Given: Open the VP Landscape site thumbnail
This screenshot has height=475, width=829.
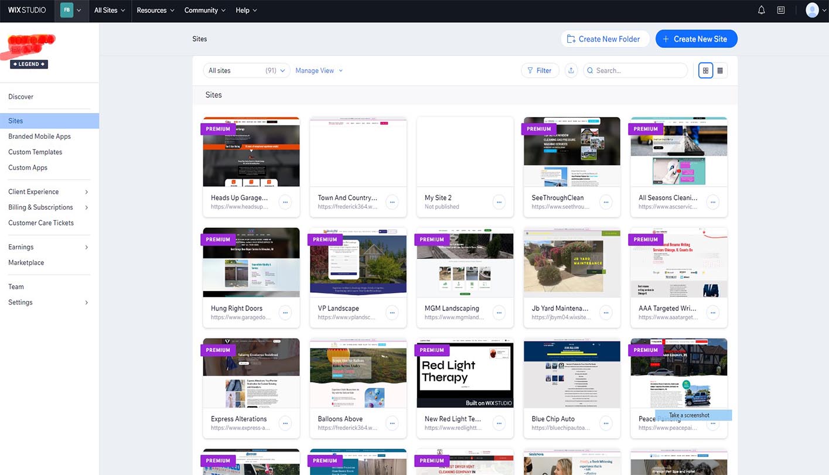Looking at the screenshot, I should coord(358,262).
